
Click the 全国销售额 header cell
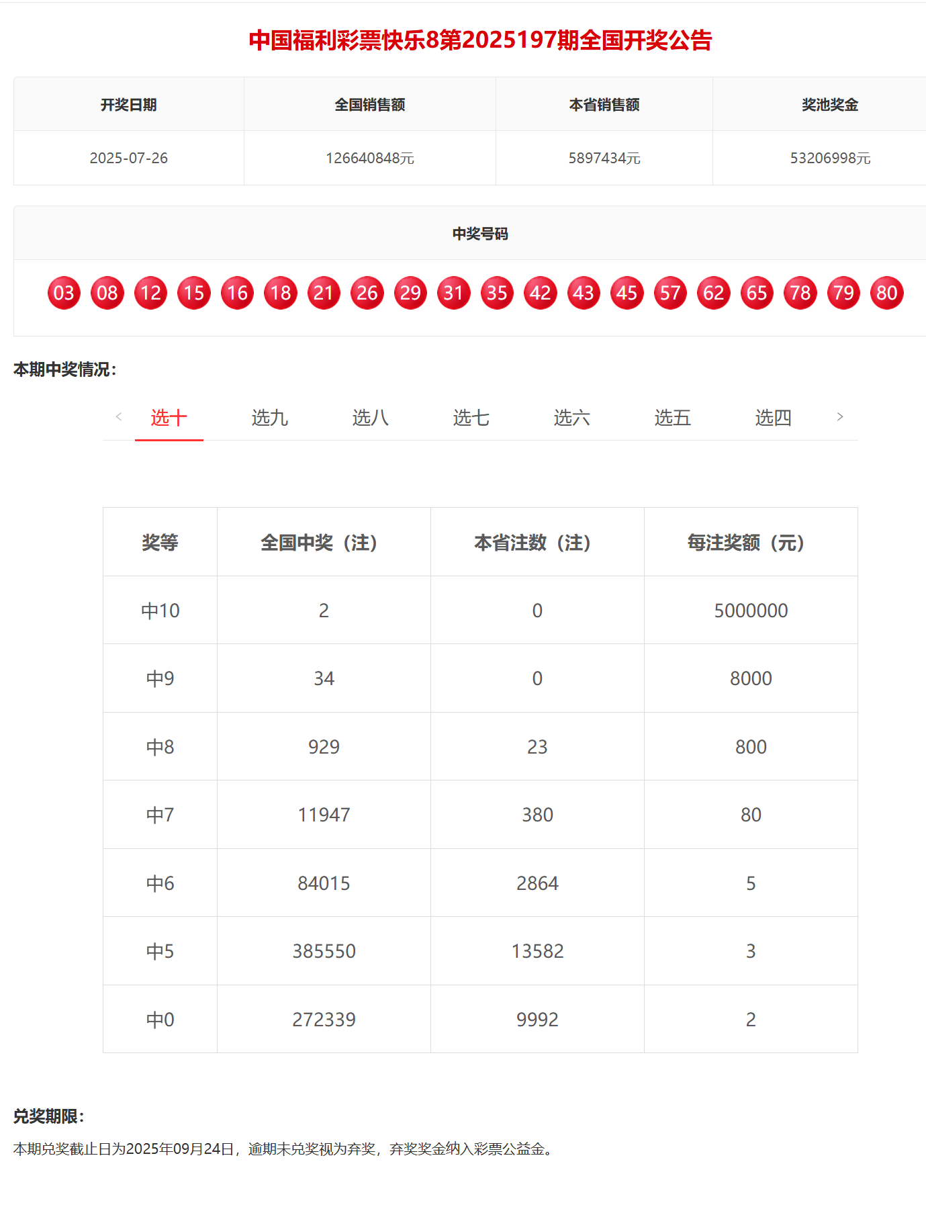click(370, 104)
